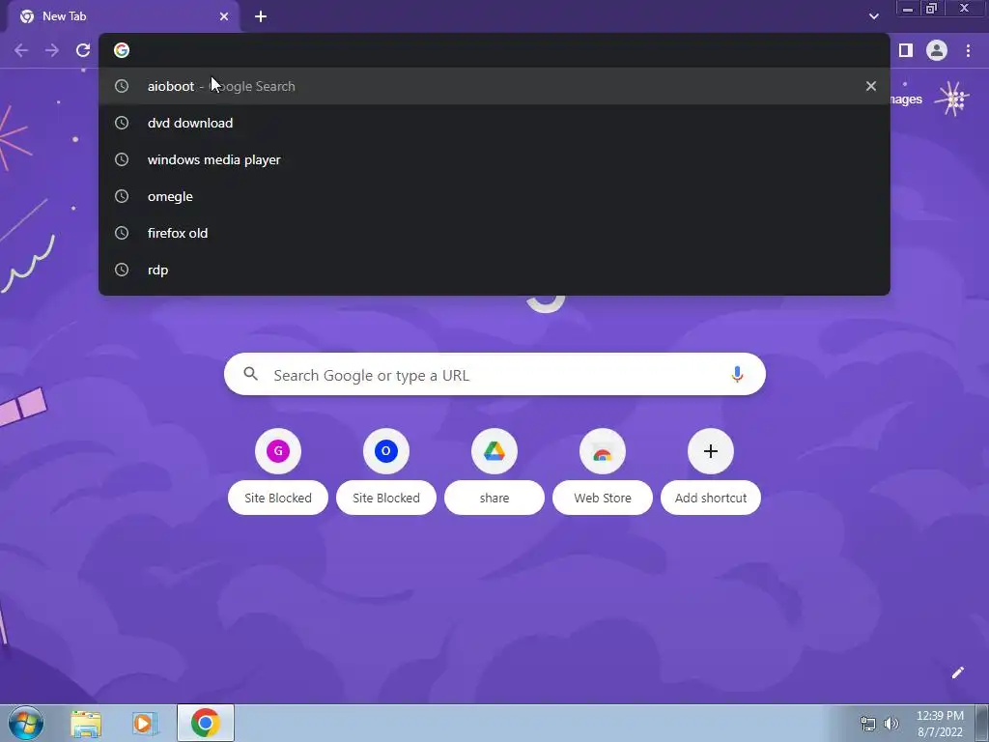Open the tab search dropdown chevron
Image resolution: width=989 pixels, height=742 pixels.
[873, 16]
